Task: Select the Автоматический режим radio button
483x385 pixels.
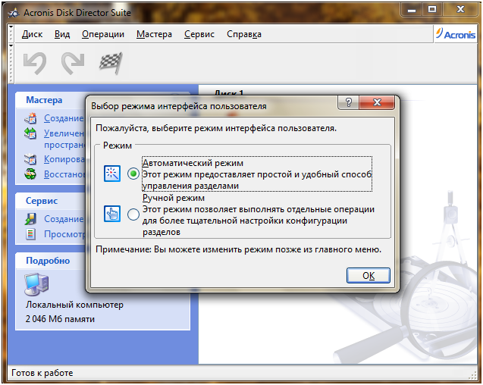Action: 133,174
